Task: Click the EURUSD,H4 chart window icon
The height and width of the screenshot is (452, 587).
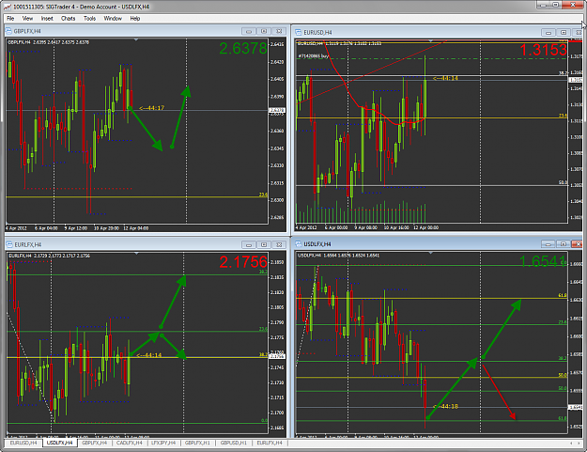Action: (299, 32)
